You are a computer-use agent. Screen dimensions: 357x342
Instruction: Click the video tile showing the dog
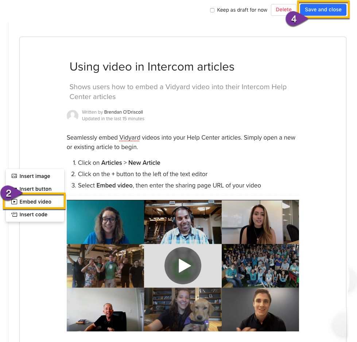pos(183,309)
